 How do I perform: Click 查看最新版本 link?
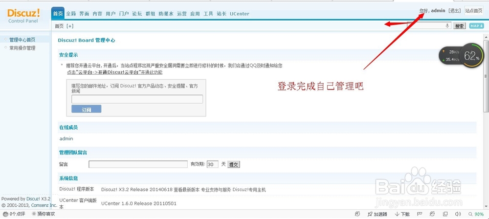pyautogui.click(x=187, y=190)
